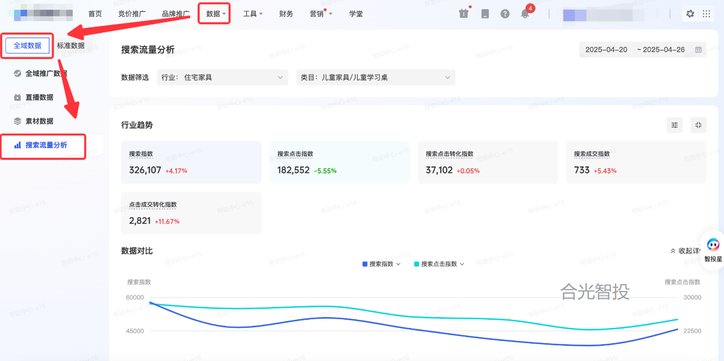This screenshot has width=724, height=361.
Task: Select the 搜索点击转化指数 metric card
Action: tap(488, 162)
